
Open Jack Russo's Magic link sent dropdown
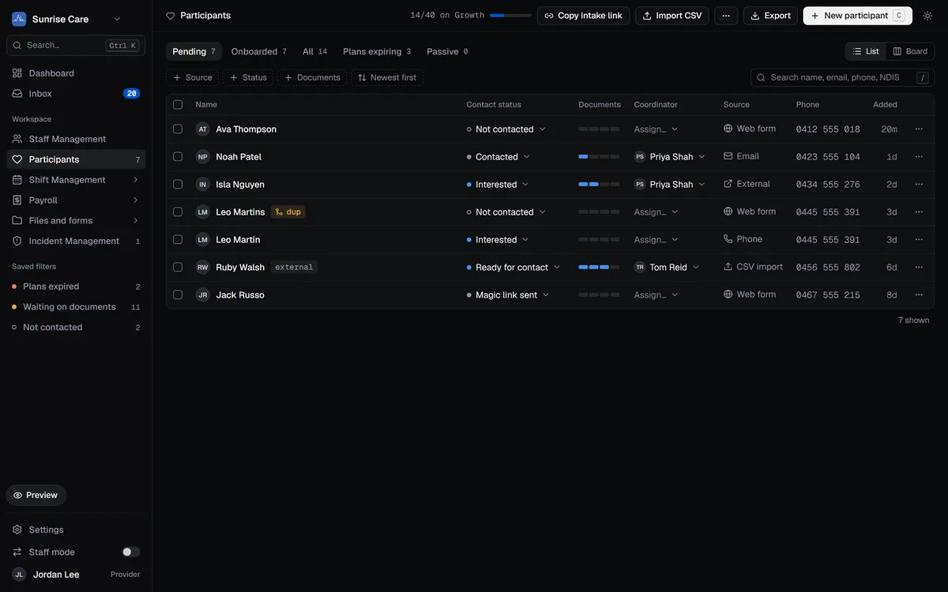click(x=508, y=295)
